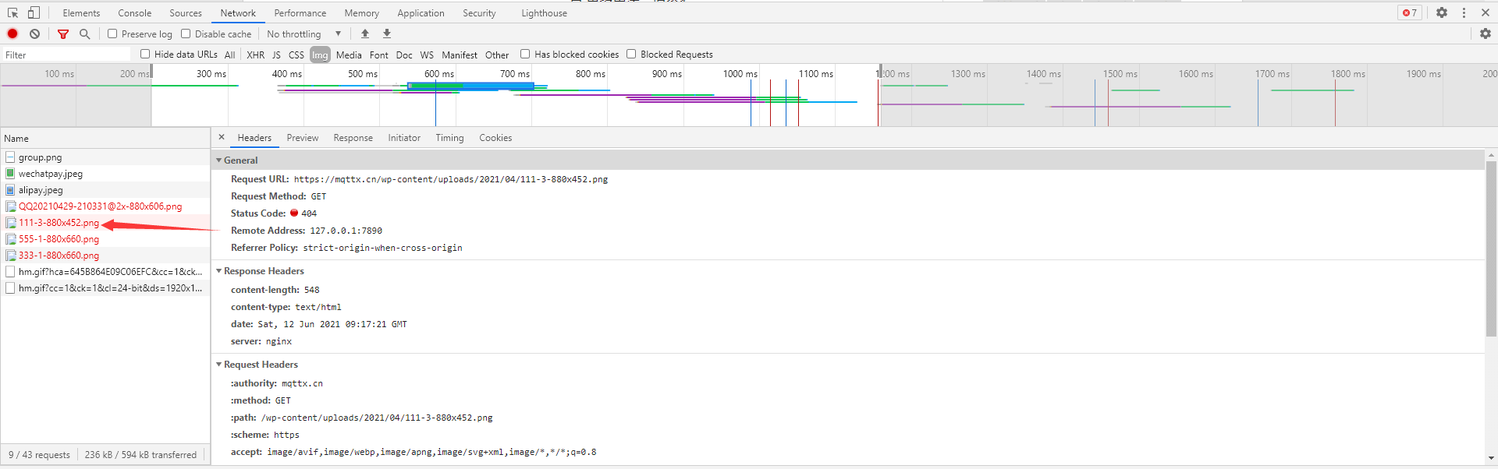Stop recording network log

coord(12,33)
